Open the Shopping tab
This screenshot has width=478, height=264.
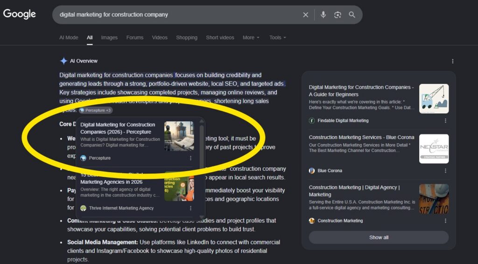click(187, 37)
